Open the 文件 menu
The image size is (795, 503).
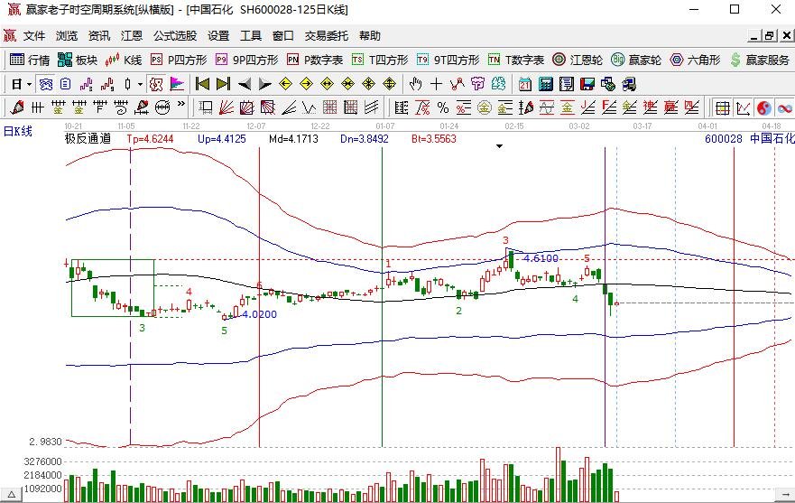(x=34, y=36)
